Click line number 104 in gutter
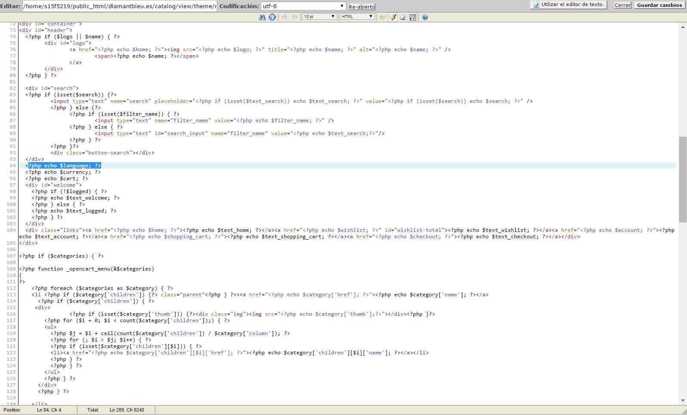 click(x=11, y=230)
